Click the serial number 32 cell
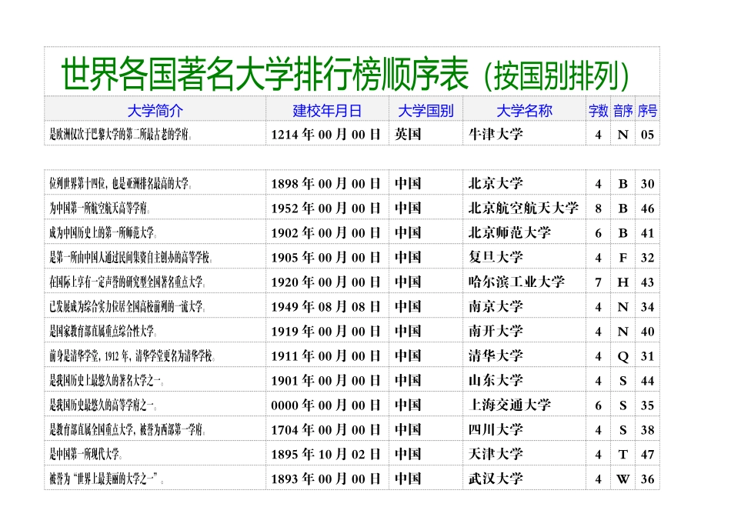Viewport: 731px width, 517px height. coord(648,258)
